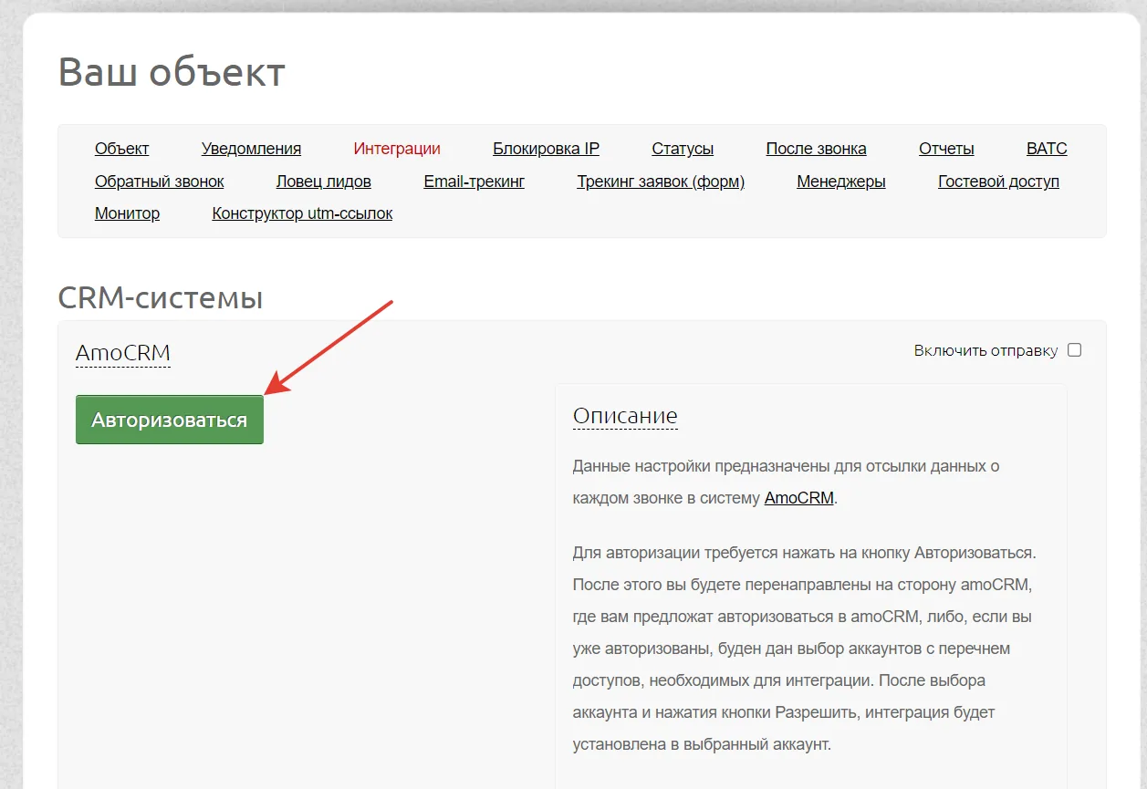The height and width of the screenshot is (789, 1147).
Task: Click the CRM-системы heading
Action: click(x=161, y=297)
